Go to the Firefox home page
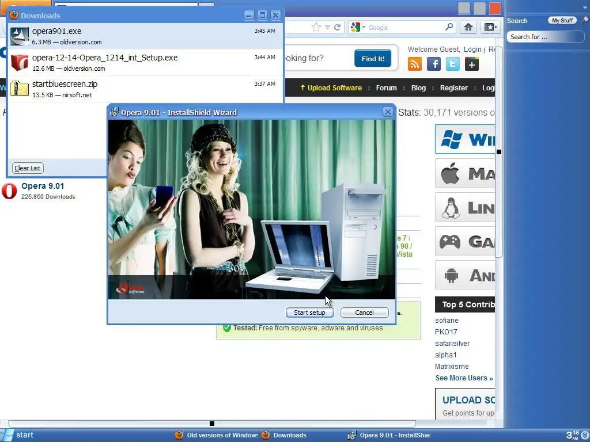 [468, 27]
